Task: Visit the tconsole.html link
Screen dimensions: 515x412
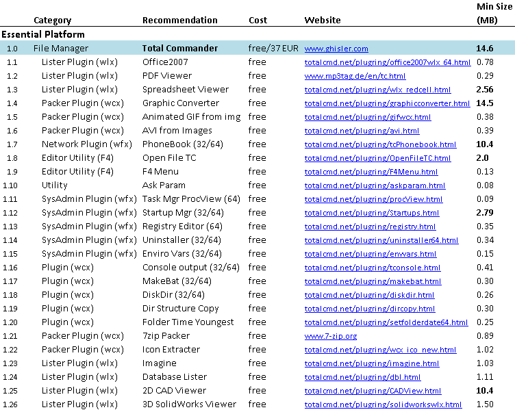Action: [373, 268]
